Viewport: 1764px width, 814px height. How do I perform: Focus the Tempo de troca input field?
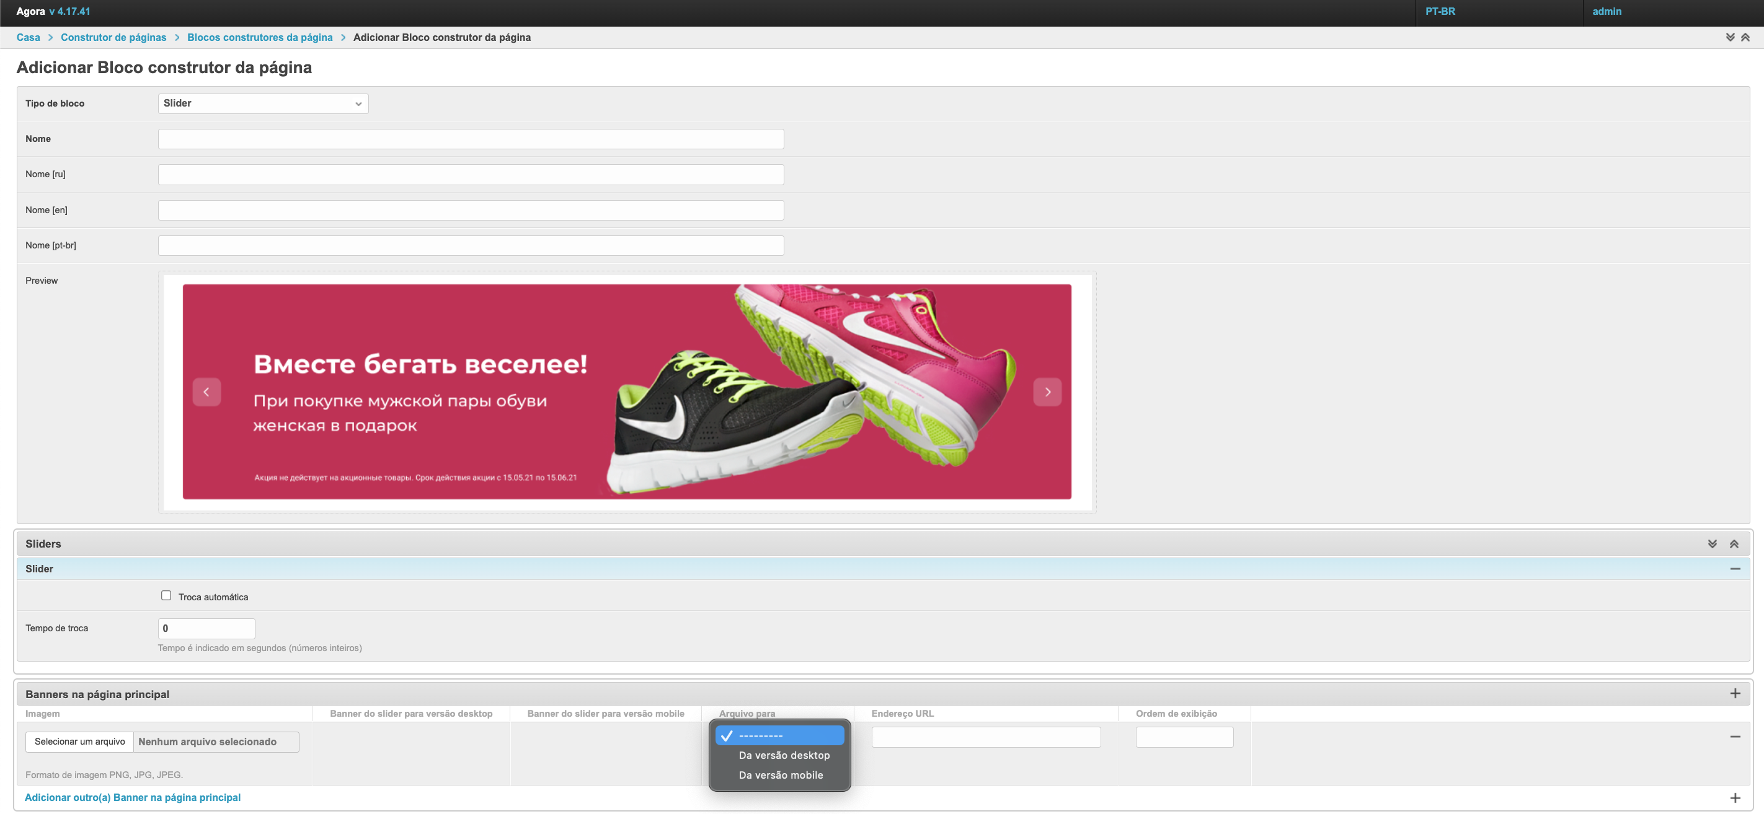pos(206,628)
